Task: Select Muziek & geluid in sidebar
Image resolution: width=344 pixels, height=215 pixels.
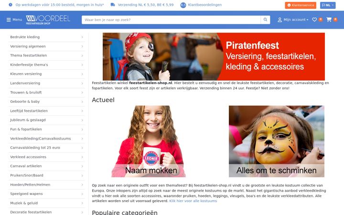Action: pyautogui.click(x=46, y=203)
